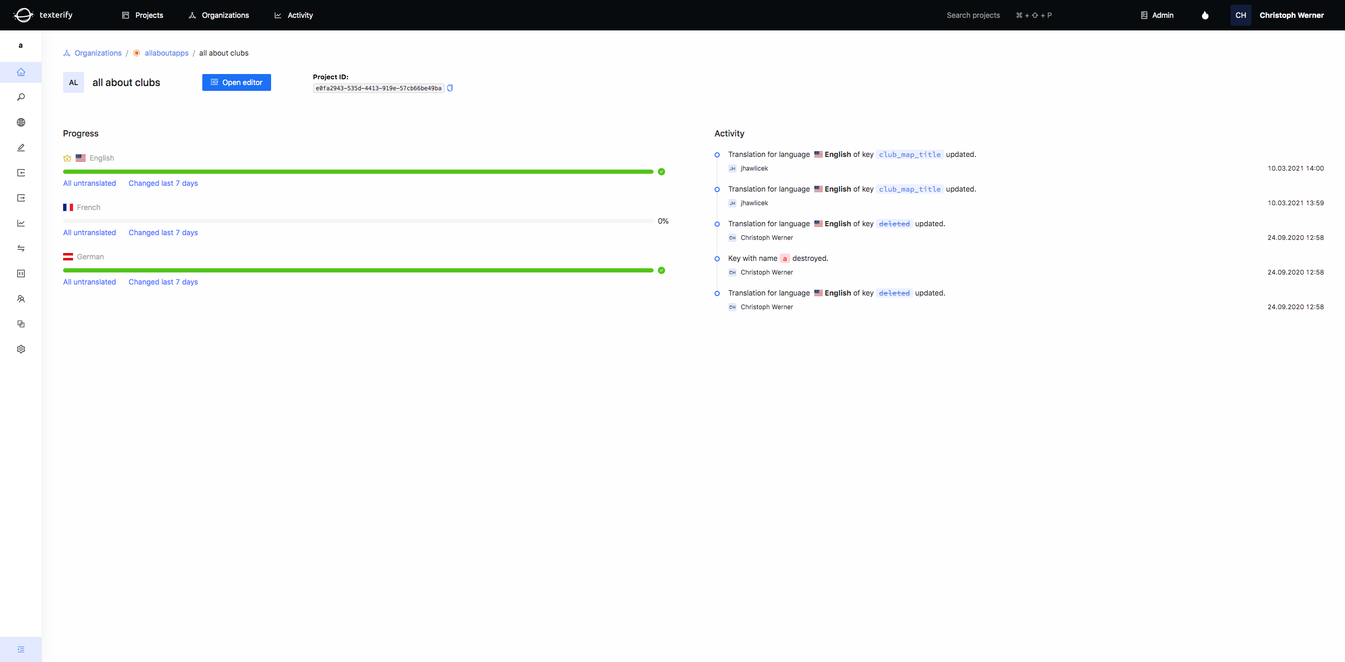This screenshot has height=662, width=1345.
Task: Copy the project ID to clipboard
Action: tap(450, 88)
